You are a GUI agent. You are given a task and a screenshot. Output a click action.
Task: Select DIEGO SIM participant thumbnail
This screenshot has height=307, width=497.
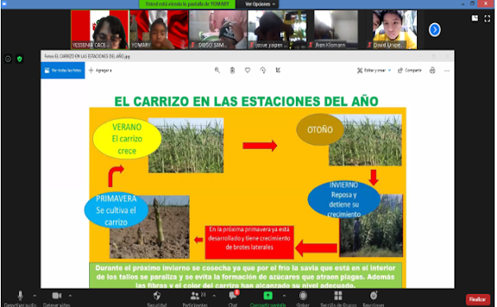218,30
